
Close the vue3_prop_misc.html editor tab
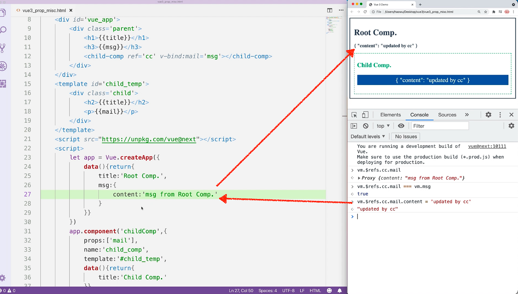[x=71, y=11]
